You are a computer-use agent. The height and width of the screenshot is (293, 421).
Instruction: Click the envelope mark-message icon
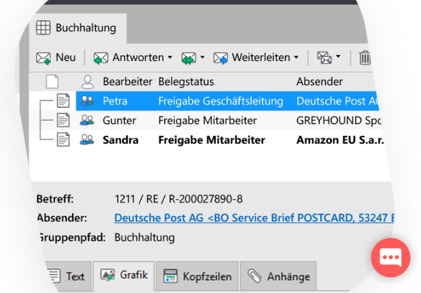click(x=324, y=58)
